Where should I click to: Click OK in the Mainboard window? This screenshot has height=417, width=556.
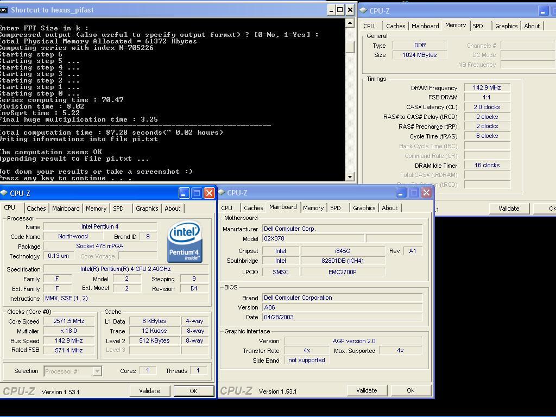(x=410, y=390)
